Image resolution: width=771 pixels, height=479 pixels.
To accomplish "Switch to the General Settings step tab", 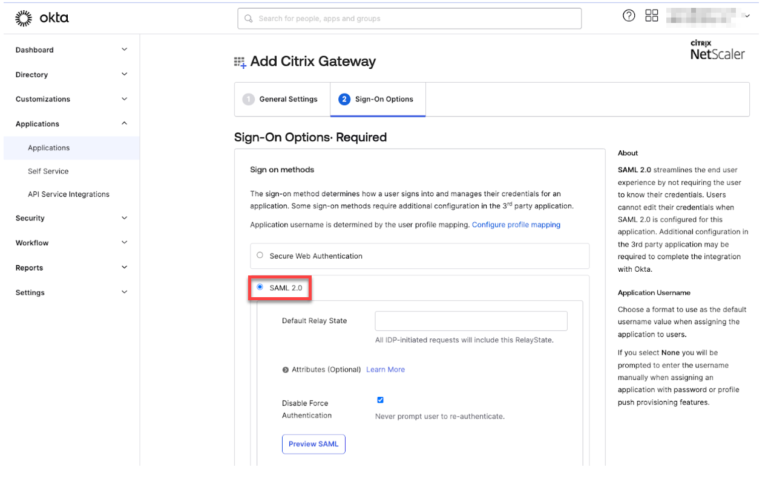I will [281, 99].
